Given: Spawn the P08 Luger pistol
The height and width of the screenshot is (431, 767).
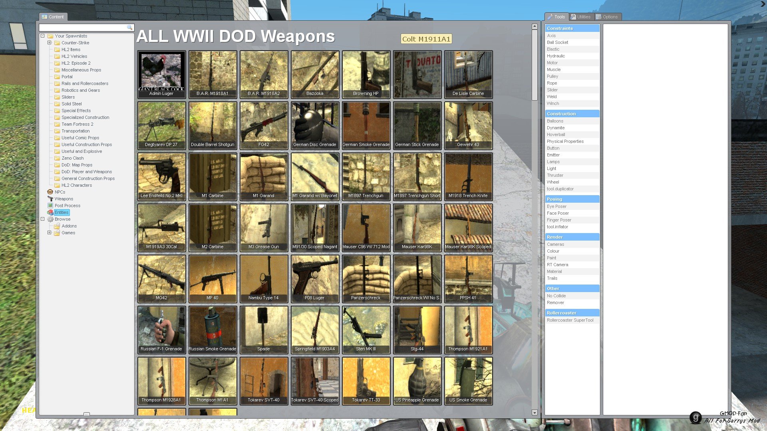Looking at the screenshot, I should pos(315,279).
